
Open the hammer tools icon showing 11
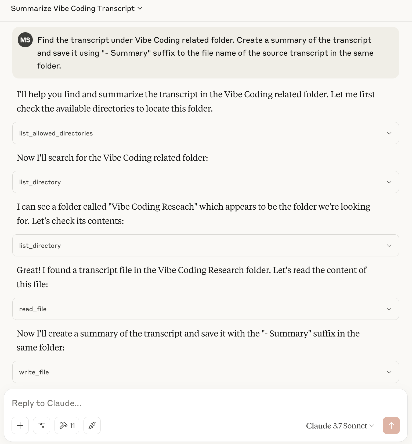[x=67, y=425]
